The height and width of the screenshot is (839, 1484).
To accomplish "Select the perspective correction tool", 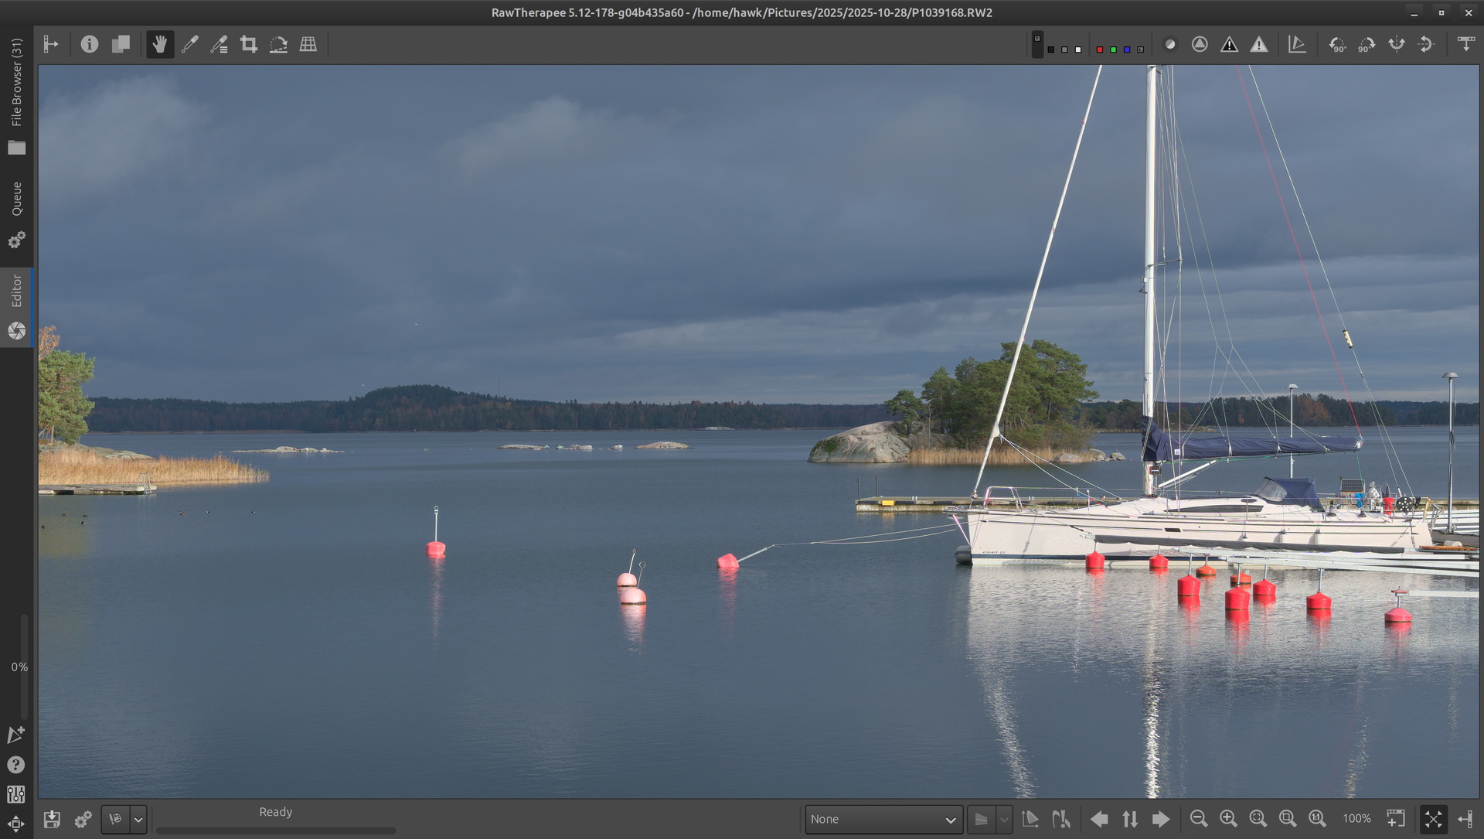I will [x=308, y=45].
